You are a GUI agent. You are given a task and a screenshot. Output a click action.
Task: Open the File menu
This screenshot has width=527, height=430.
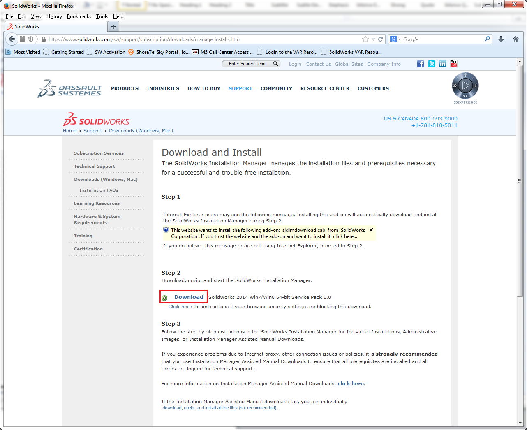[9, 16]
